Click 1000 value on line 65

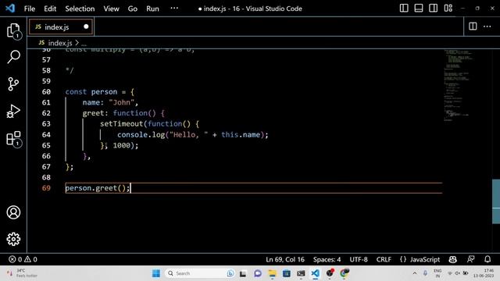pyautogui.click(x=122, y=145)
